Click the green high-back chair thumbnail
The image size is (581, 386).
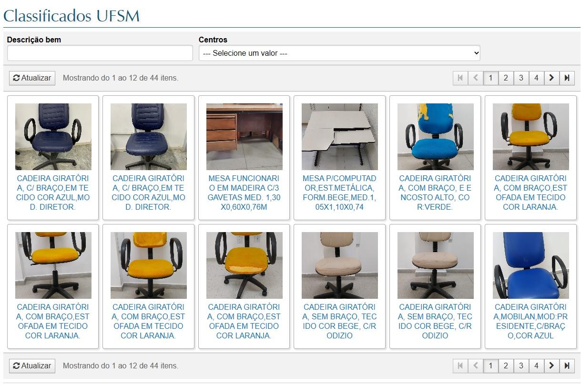(x=435, y=137)
